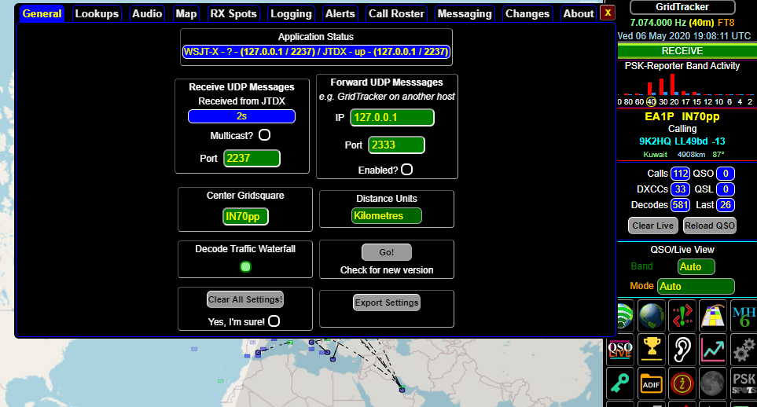Click the trophy awards icon

click(x=651, y=350)
